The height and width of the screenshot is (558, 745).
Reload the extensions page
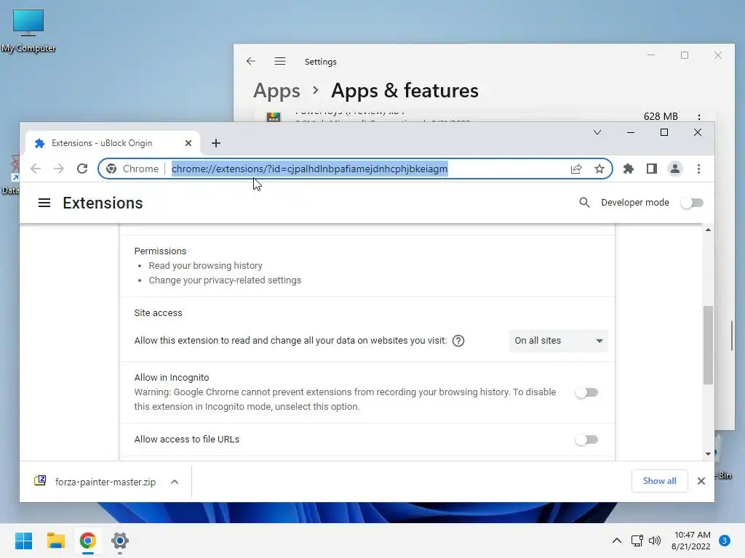pos(82,169)
